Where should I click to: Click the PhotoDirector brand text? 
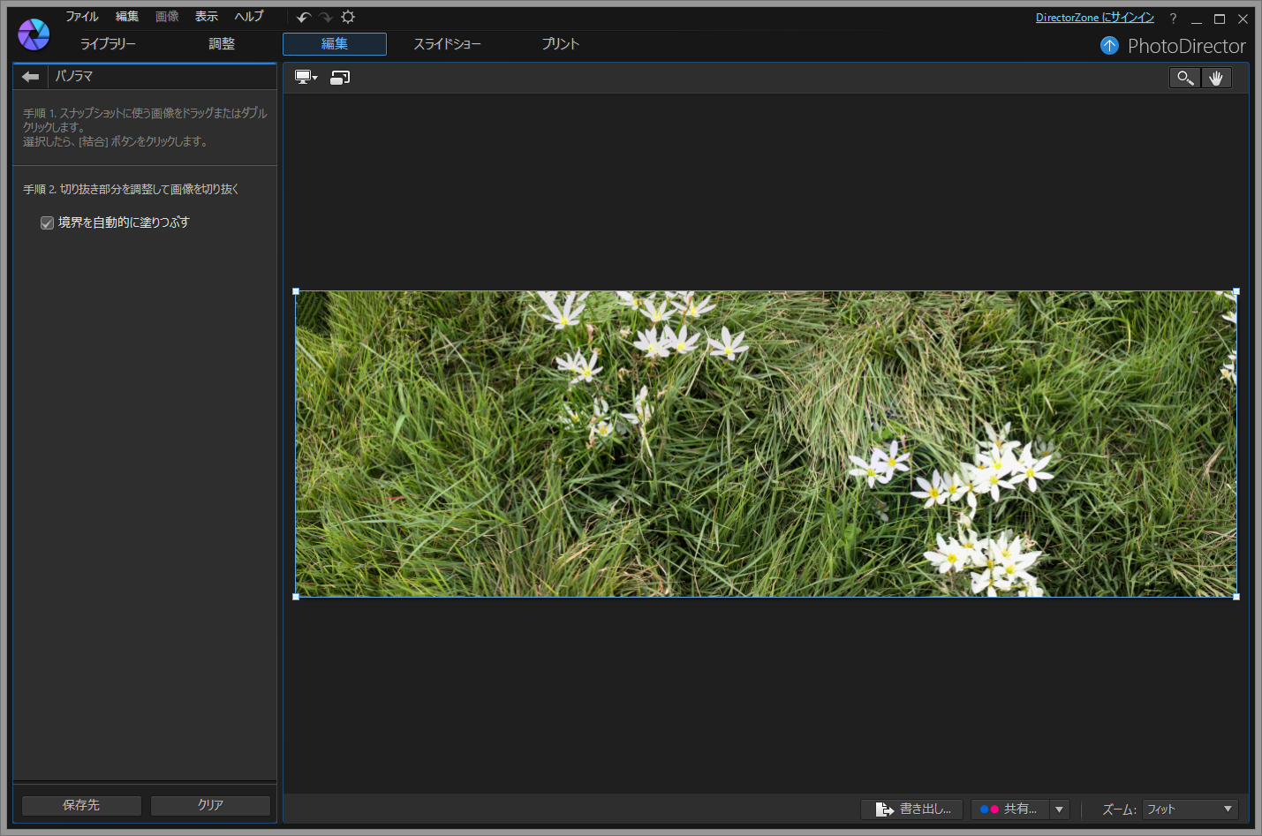1186,46
